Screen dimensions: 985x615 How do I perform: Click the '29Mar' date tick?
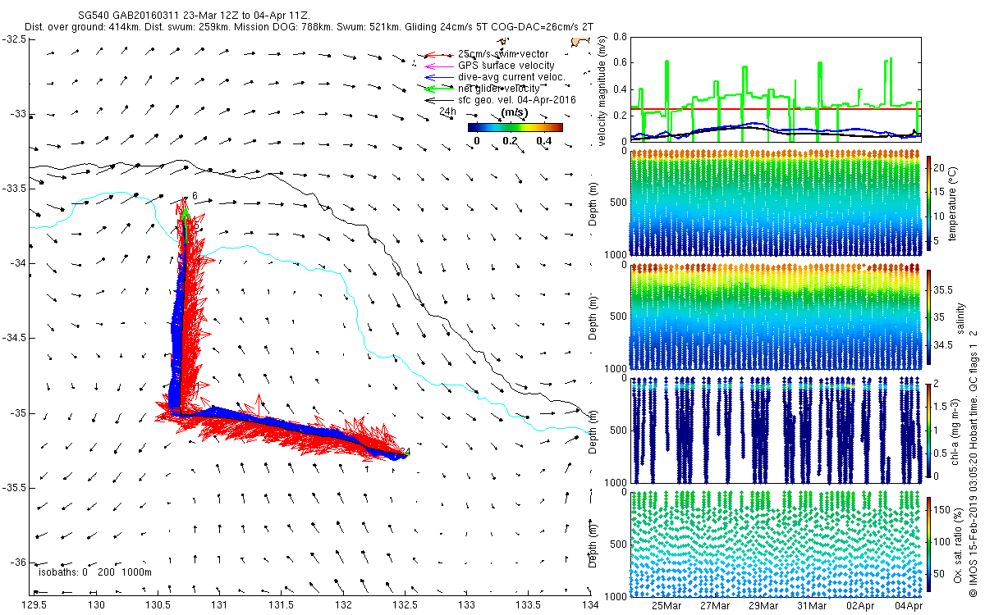click(x=763, y=605)
